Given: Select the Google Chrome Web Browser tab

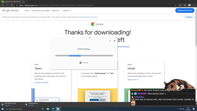Looking at the screenshot, I should [12, 2].
